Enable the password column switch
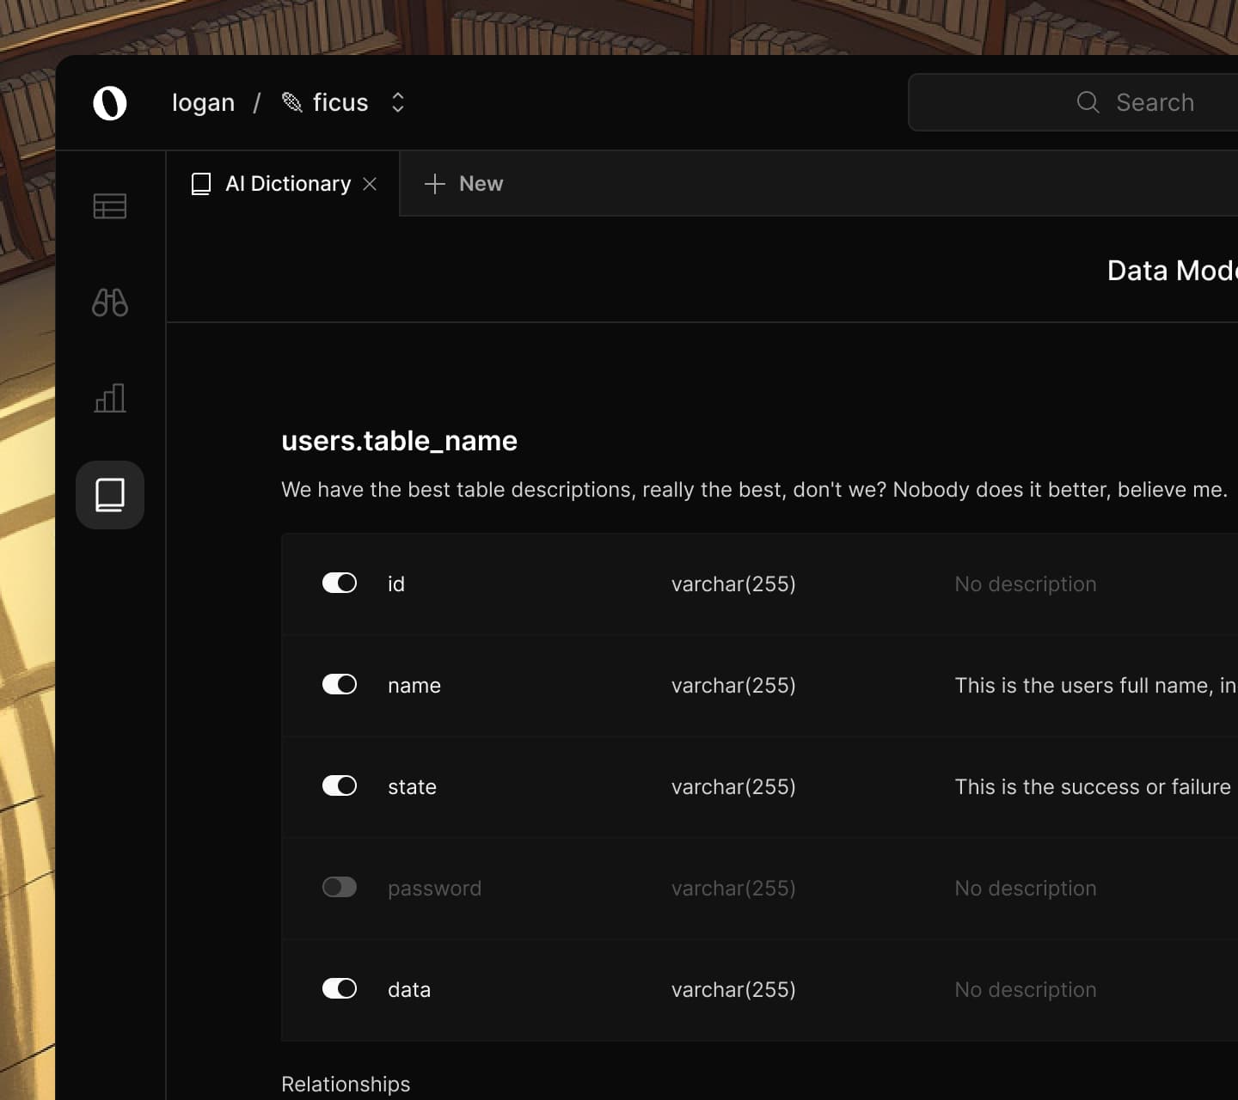 (x=340, y=888)
